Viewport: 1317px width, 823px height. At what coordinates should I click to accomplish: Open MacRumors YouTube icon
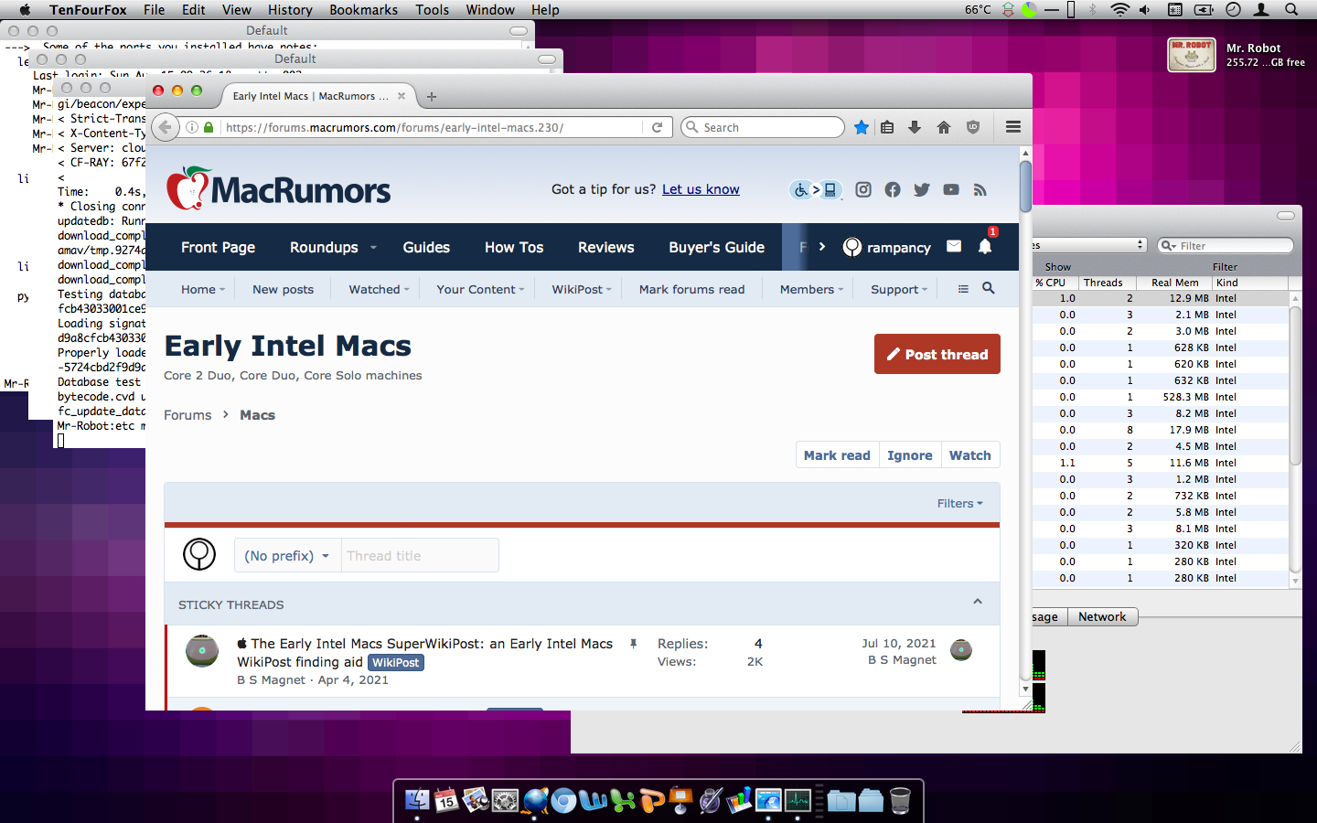(951, 189)
